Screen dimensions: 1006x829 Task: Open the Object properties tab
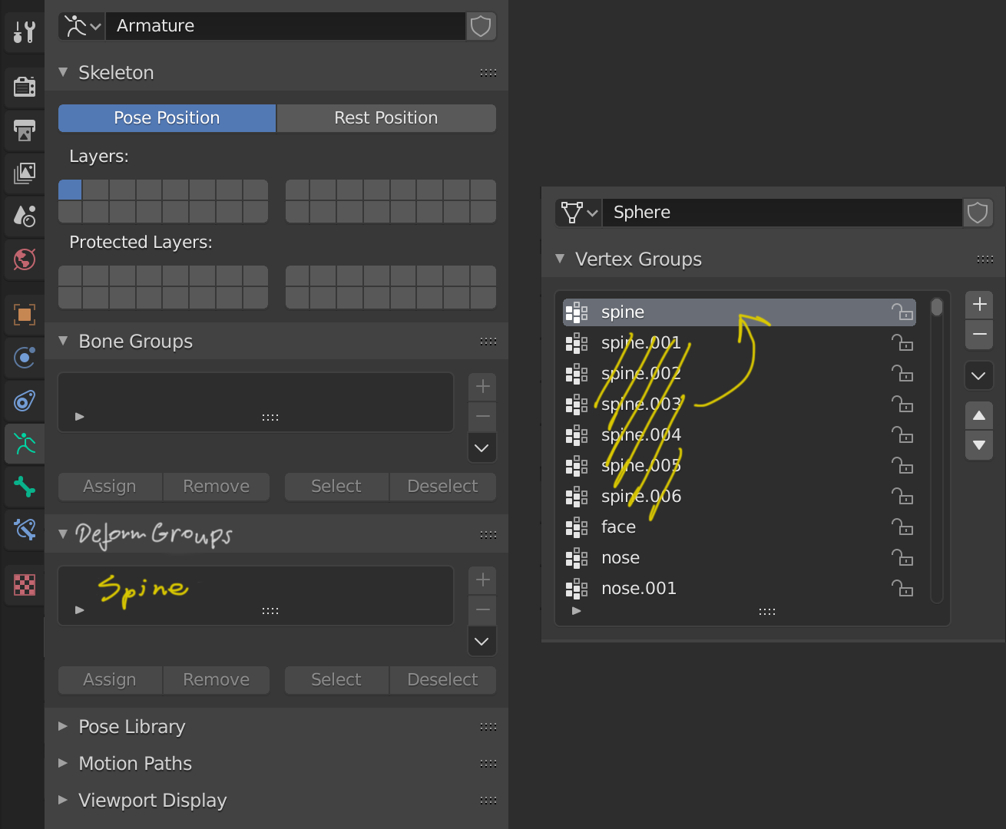click(x=25, y=314)
